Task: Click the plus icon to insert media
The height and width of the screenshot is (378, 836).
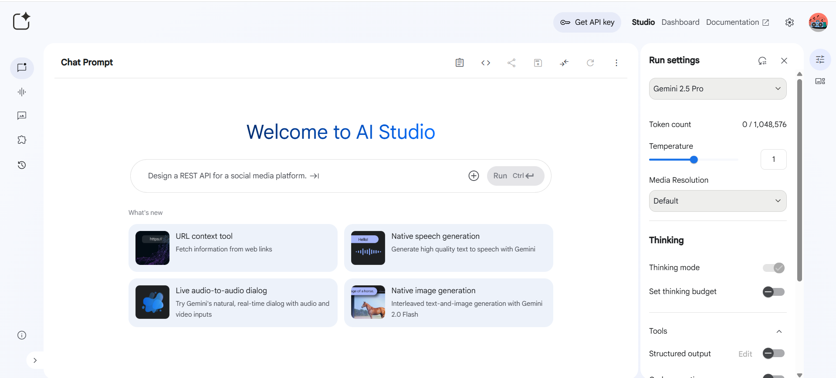Action: 474,176
